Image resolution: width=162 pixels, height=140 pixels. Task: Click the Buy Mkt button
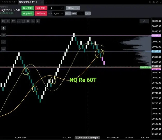[27, 8]
